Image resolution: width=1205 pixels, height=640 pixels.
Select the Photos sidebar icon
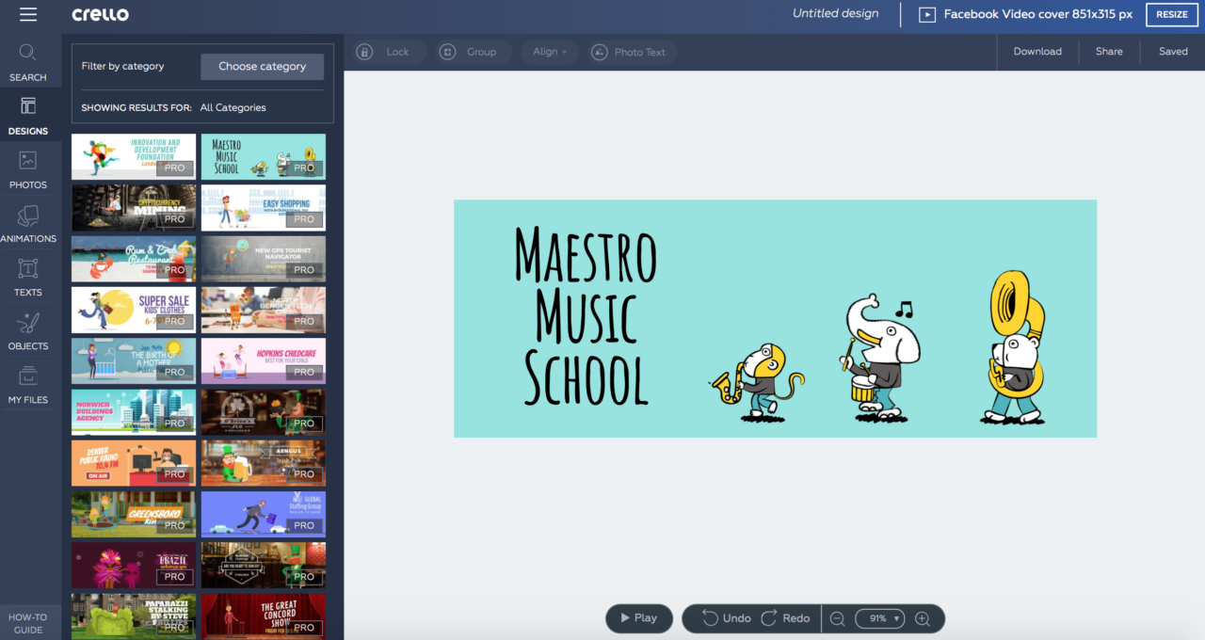click(x=28, y=169)
